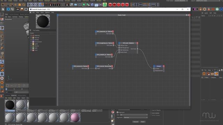Select the Output node header
This screenshot has width=223, height=125.
pos(159,66)
